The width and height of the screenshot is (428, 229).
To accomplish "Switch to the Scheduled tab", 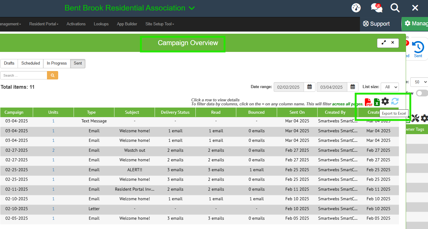I will click(x=31, y=63).
